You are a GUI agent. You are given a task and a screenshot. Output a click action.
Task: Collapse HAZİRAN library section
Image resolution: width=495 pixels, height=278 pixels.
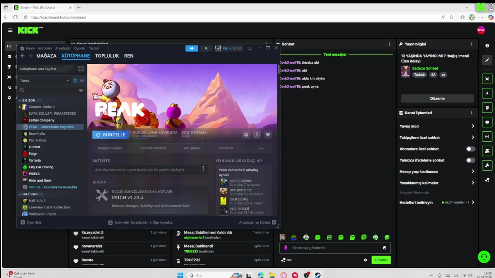20,194
